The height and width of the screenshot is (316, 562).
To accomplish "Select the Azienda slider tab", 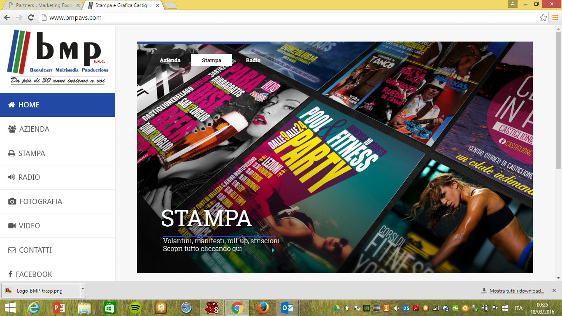I will (x=170, y=60).
